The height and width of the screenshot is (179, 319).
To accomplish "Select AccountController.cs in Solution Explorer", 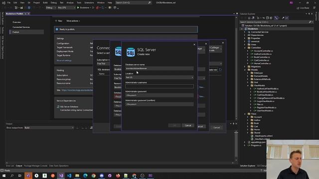I will 263,51.
